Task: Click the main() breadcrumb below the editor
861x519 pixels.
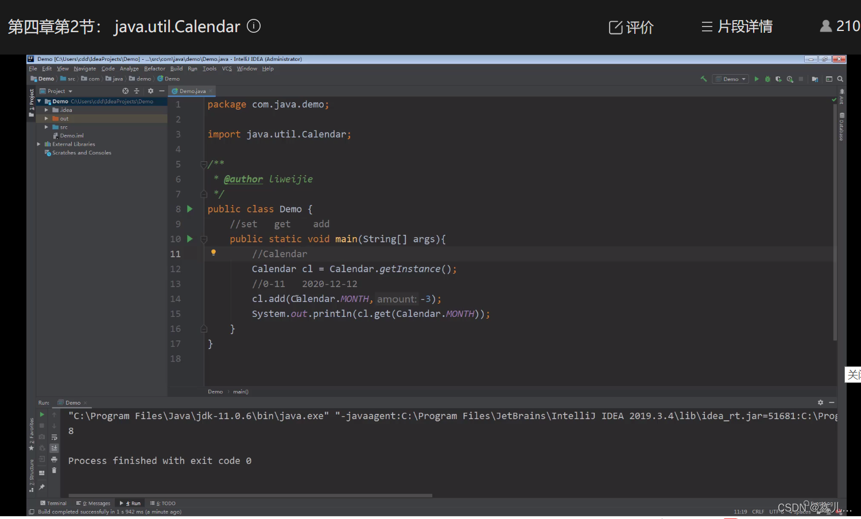Action: click(x=241, y=392)
